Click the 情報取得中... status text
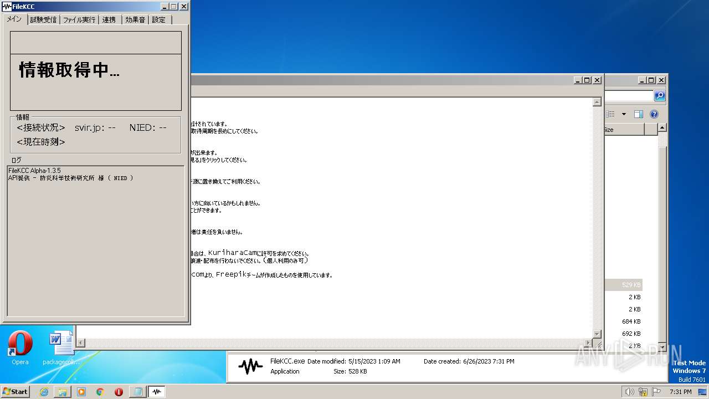Viewport: 709px width, 399px height. [x=69, y=70]
